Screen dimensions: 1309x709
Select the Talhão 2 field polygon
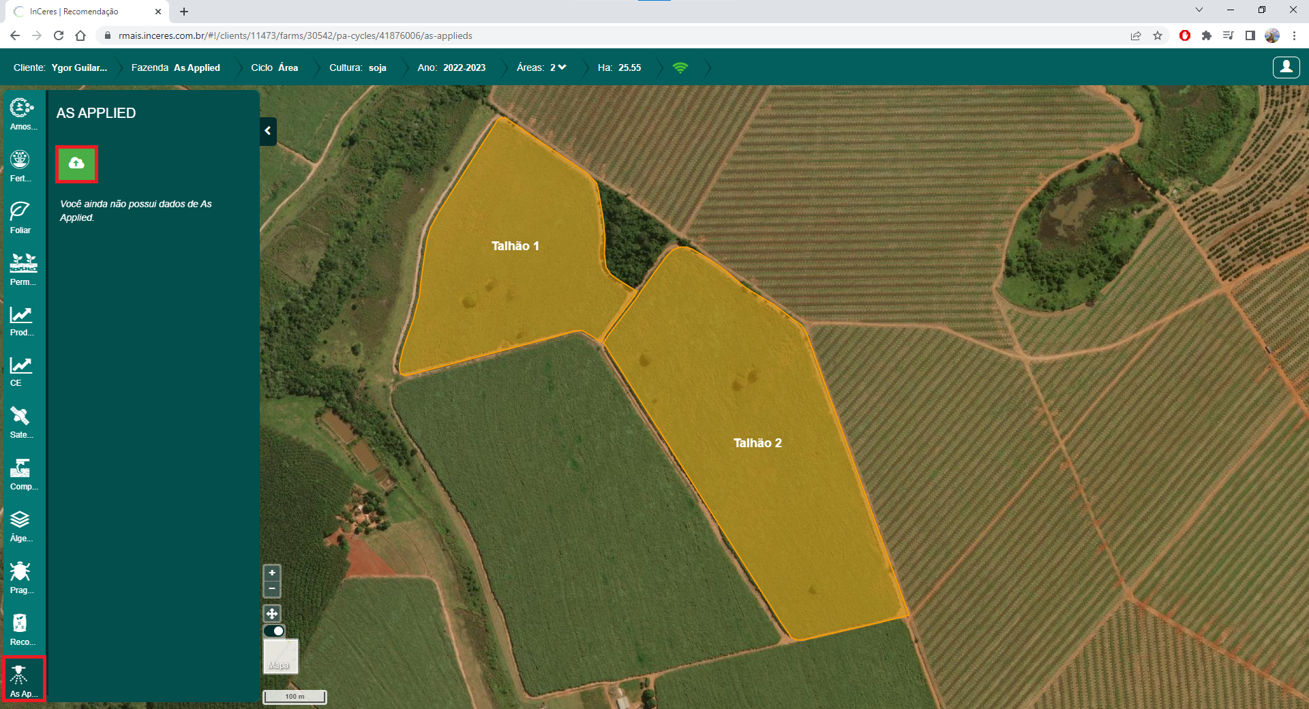click(757, 443)
